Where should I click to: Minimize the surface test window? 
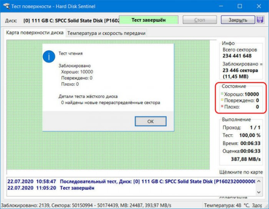pos(218,6)
